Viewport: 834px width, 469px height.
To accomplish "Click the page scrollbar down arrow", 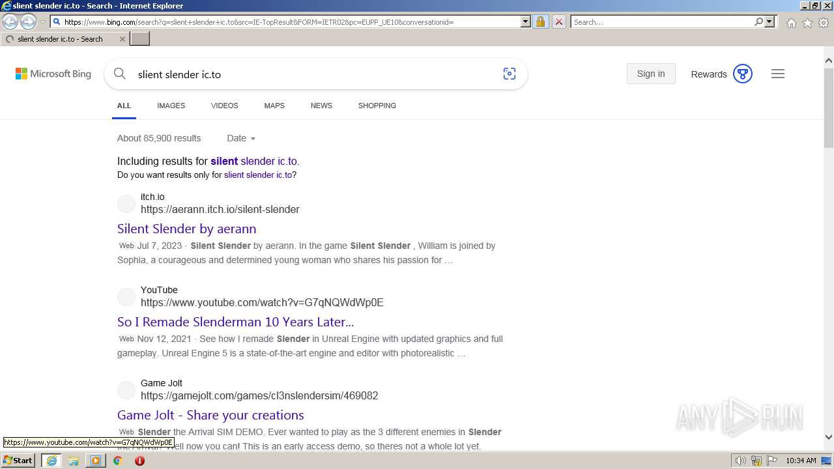I will point(829,437).
